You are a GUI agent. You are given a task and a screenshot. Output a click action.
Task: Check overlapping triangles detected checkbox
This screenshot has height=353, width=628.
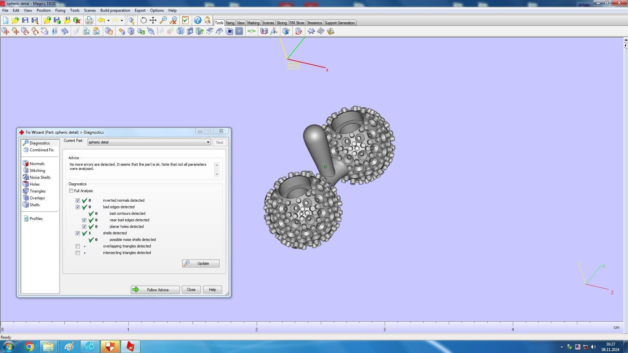[78, 246]
